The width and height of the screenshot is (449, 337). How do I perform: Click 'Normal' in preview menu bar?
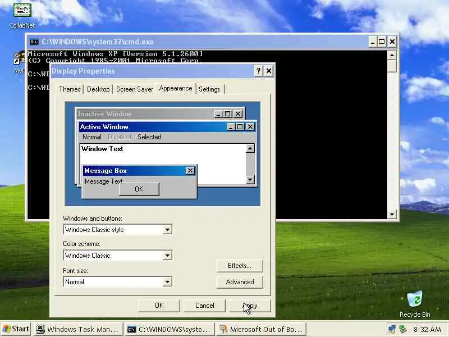91,137
